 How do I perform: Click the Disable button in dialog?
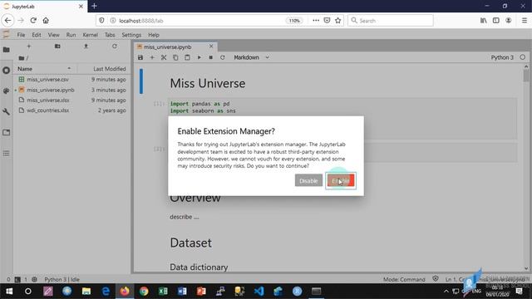[308, 181]
